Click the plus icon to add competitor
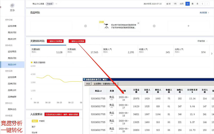 pos(188,26)
